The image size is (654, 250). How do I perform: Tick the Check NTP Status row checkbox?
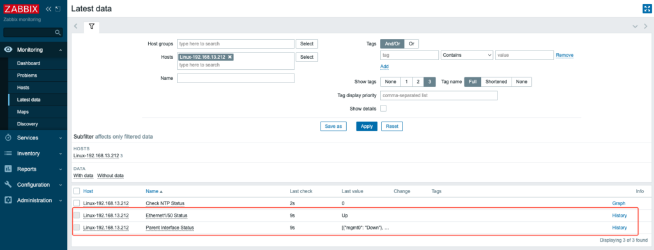click(x=77, y=203)
